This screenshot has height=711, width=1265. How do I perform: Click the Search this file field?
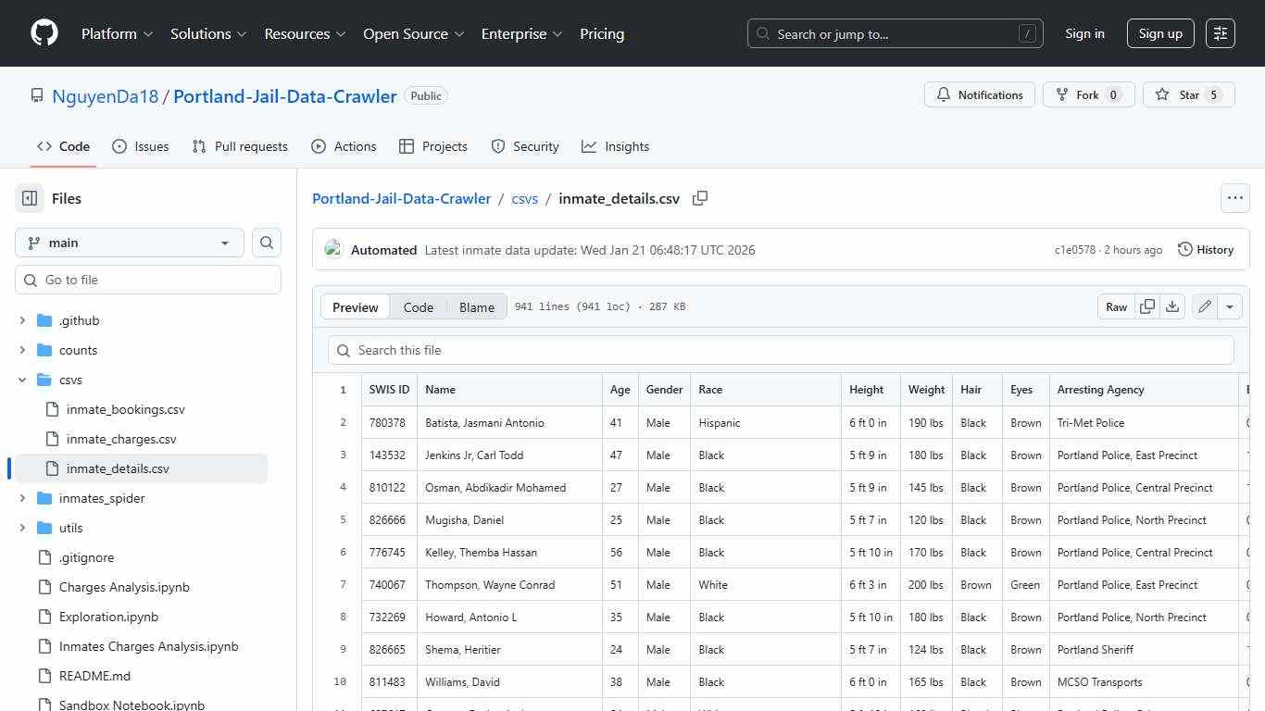[x=781, y=350]
